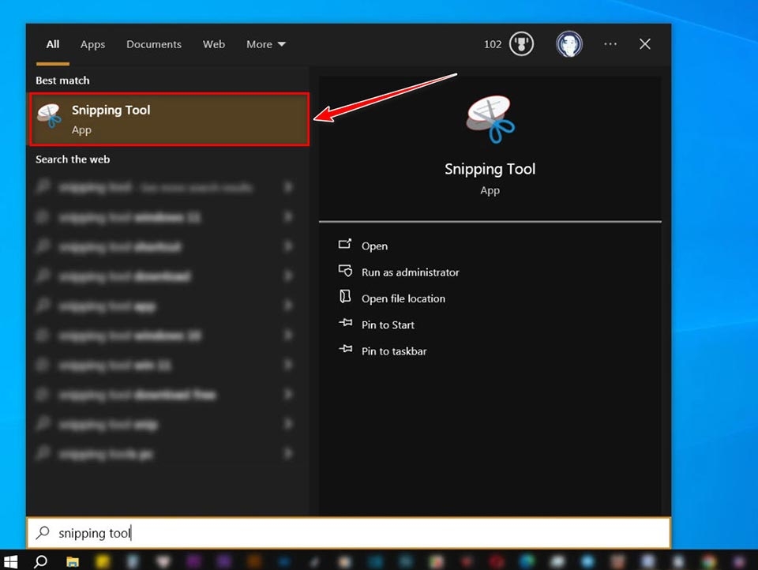The height and width of the screenshot is (570, 758).
Task: Click the large Snipping Tool icon in preview pane
Action: [x=490, y=119]
